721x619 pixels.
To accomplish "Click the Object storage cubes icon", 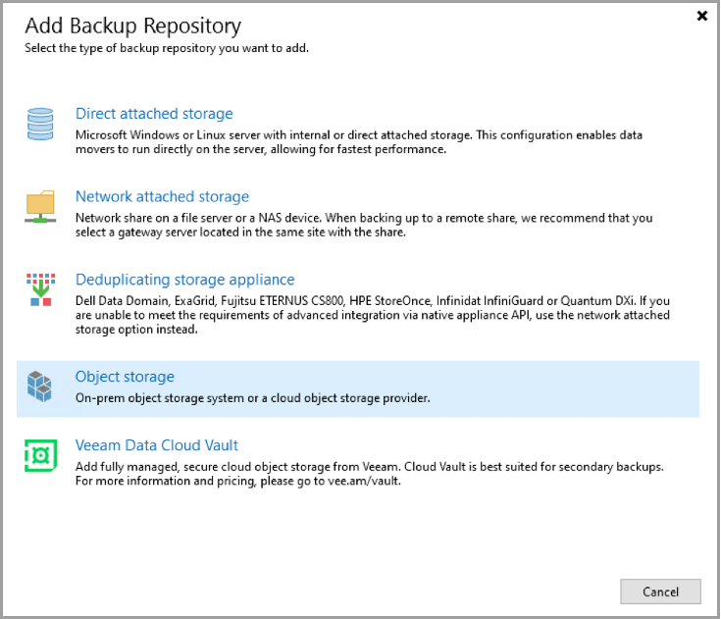I will click(39, 387).
